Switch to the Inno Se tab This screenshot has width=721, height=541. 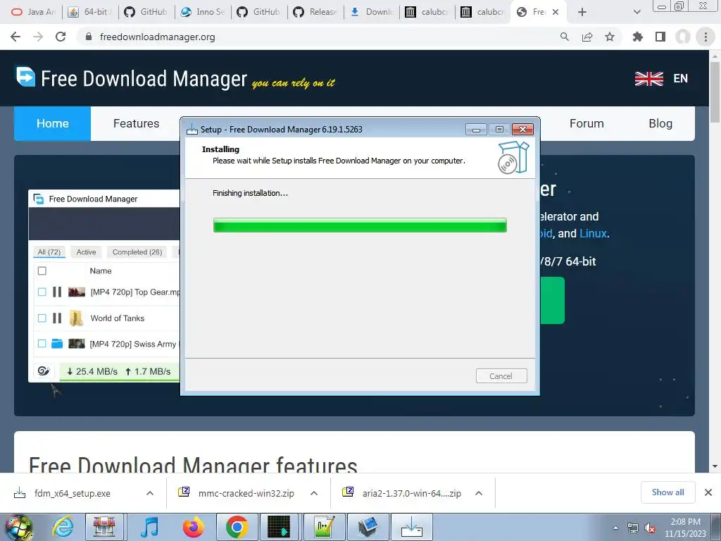[x=203, y=12]
